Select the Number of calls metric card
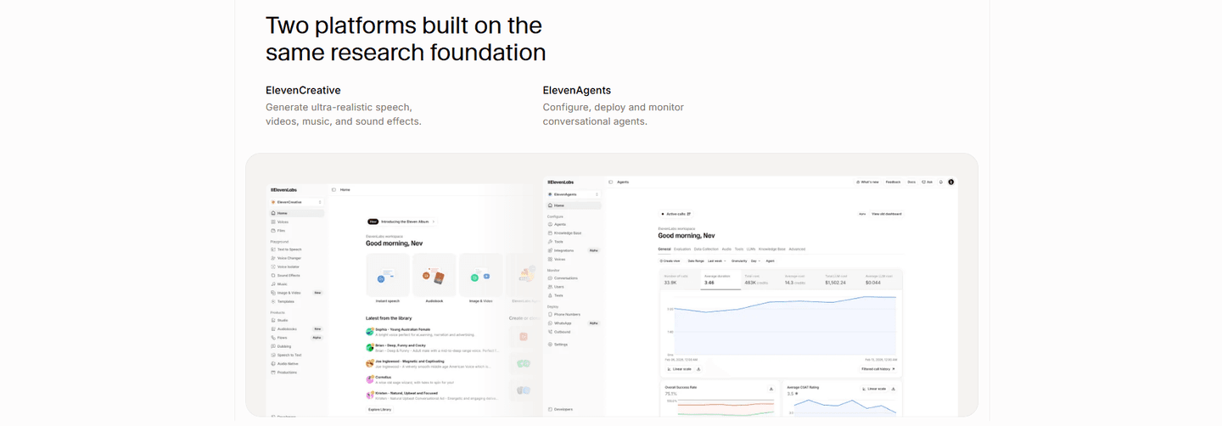1222x426 pixels. click(x=680, y=279)
